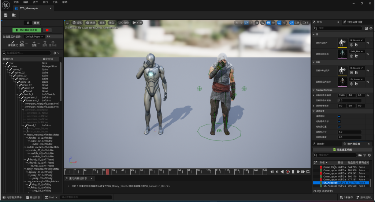This screenshot has width=375, height=202.
Task: Collapse the 调试设置 debug settings section
Action: click(x=314, y=111)
